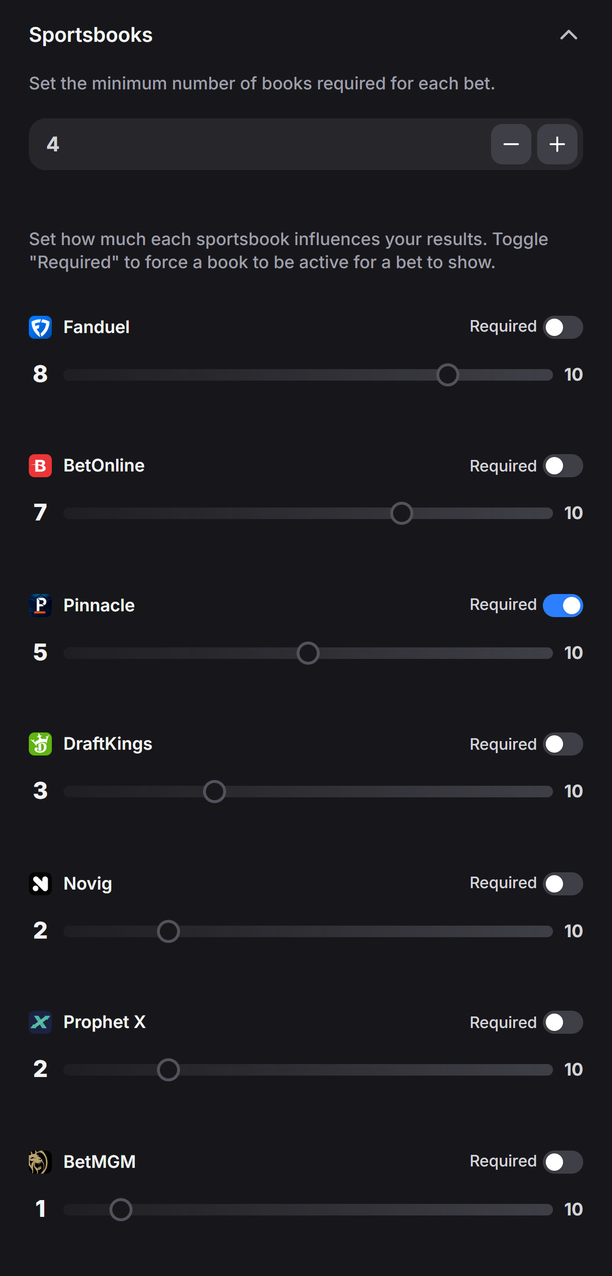612x1276 pixels.
Task: Toggle Required switch for BetMGM
Action: (563, 1162)
